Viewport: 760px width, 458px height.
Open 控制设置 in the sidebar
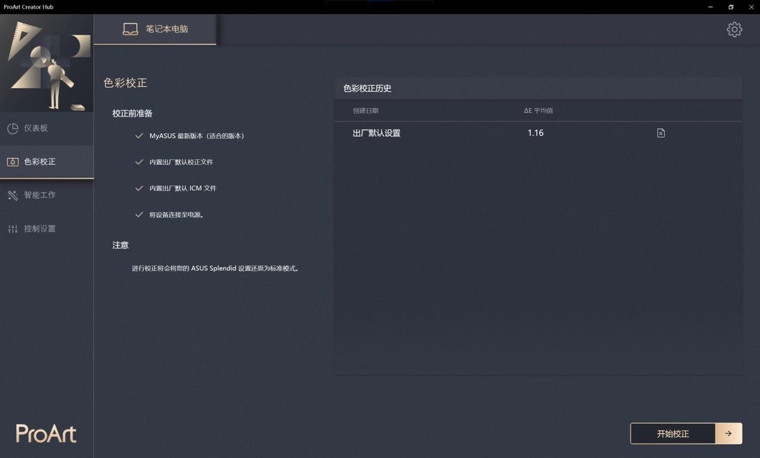click(47, 229)
